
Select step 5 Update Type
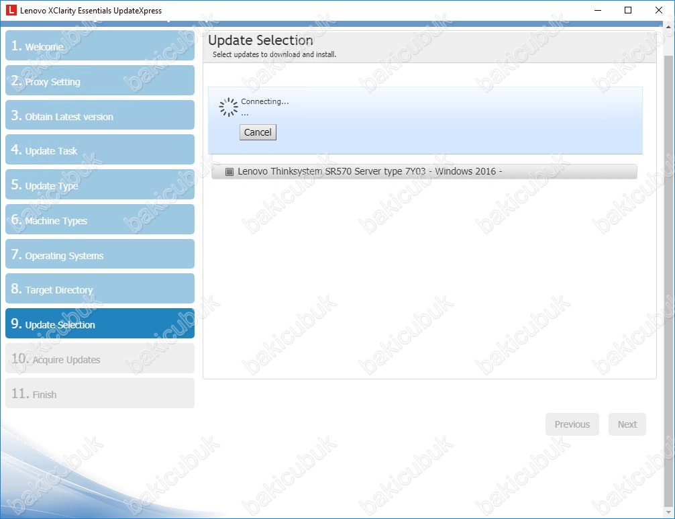click(100, 185)
